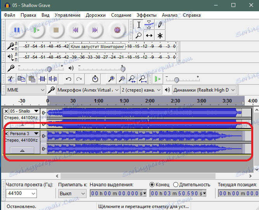Select the Envelope tool
This screenshot has height=210, width=259.
click(149, 25)
